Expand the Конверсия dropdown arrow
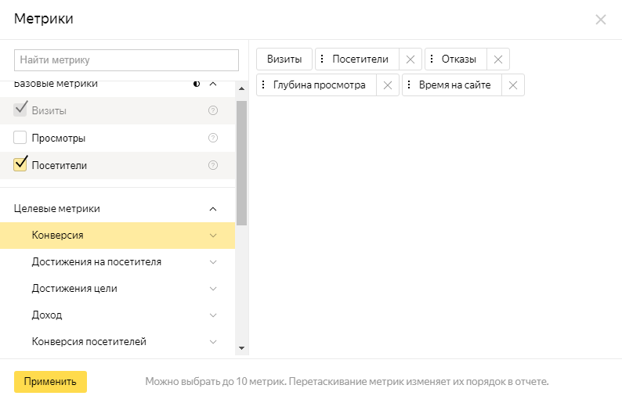The height and width of the screenshot is (403, 622). 212,236
